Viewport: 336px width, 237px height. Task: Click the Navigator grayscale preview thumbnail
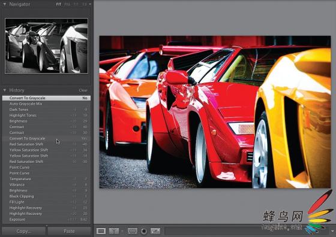coord(46,45)
